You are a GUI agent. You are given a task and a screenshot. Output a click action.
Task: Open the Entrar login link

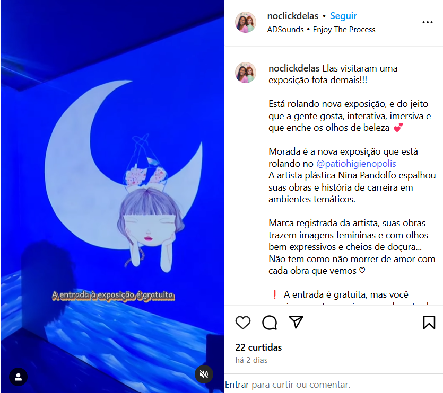237,385
